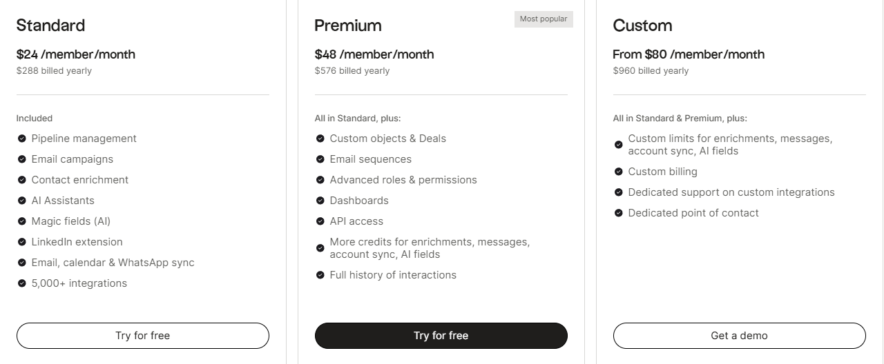This screenshot has height=364, width=884.
Task: Select the Custom plan heading
Action: click(642, 26)
